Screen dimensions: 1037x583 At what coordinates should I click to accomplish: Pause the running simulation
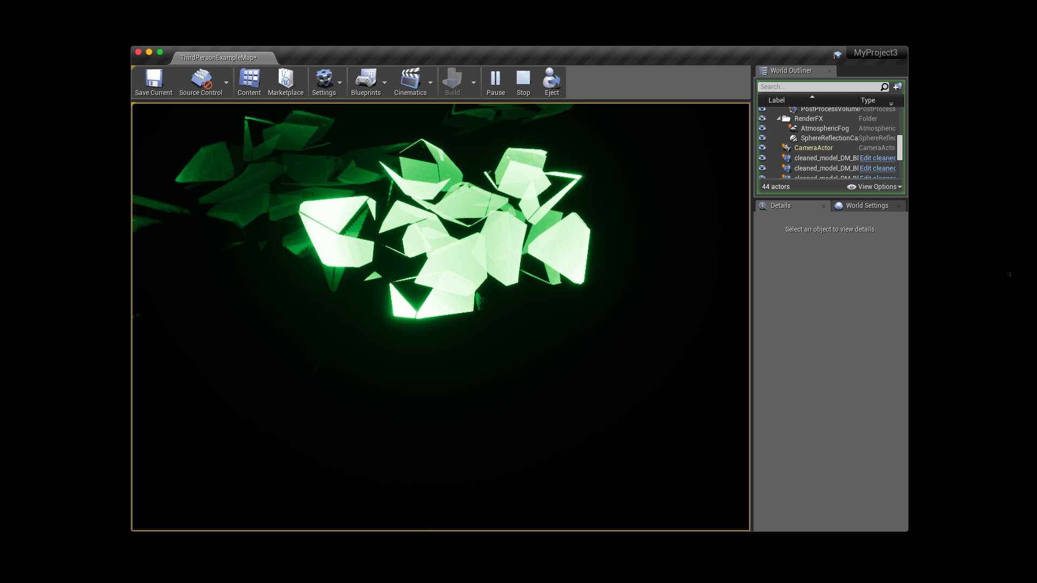[x=495, y=79]
